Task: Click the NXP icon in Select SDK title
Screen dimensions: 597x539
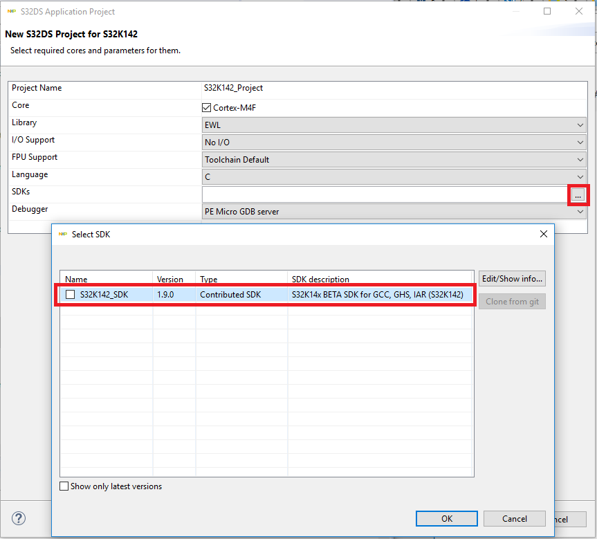Action: (x=63, y=234)
